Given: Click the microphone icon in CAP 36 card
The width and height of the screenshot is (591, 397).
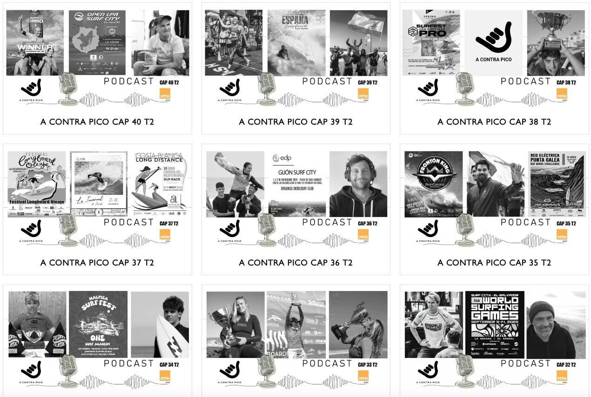Looking at the screenshot, I should [267, 230].
